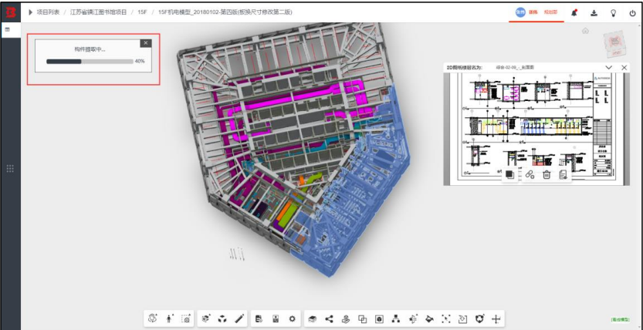Viewport: 643px width, 330px height.
Task: Click the green status tag at bottom-right
Action: 621,319
